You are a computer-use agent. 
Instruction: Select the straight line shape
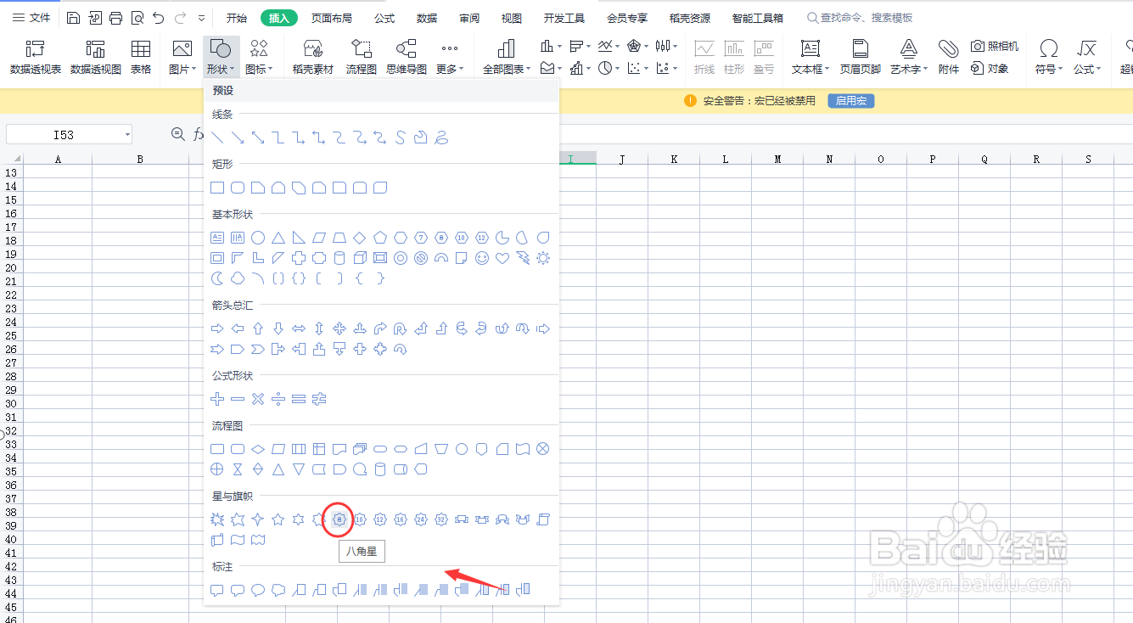(x=217, y=138)
